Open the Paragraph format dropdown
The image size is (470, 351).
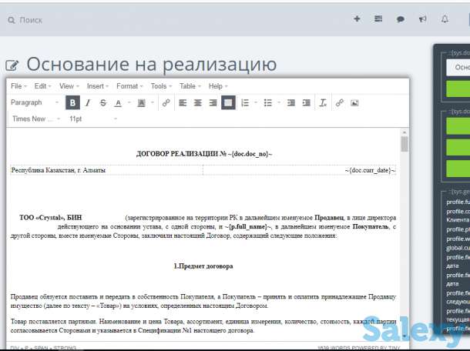[35, 102]
